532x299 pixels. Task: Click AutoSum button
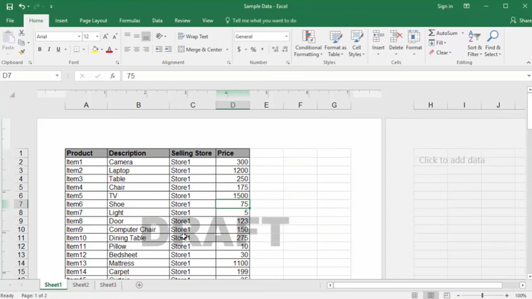(x=443, y=33)
